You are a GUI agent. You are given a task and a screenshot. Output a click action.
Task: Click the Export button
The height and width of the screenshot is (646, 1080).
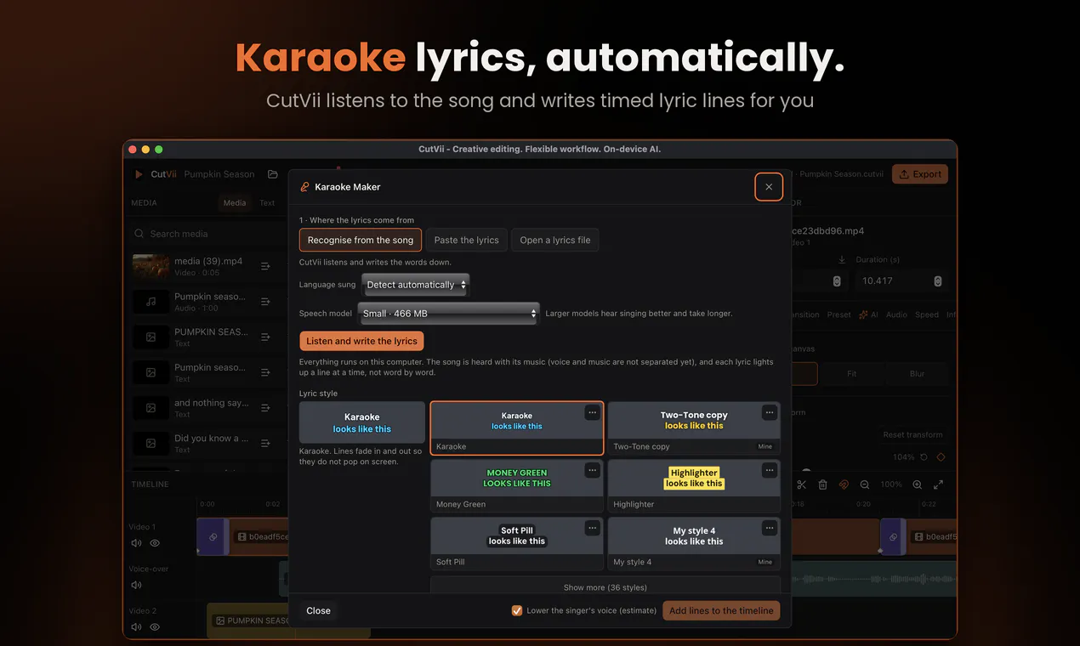tap(920, 174)
